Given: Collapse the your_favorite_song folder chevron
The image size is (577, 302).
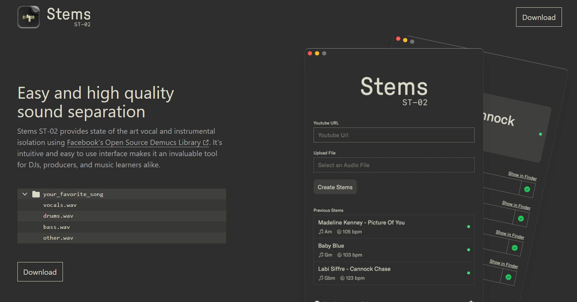Looking at the screenshot, I should [25, 194].
